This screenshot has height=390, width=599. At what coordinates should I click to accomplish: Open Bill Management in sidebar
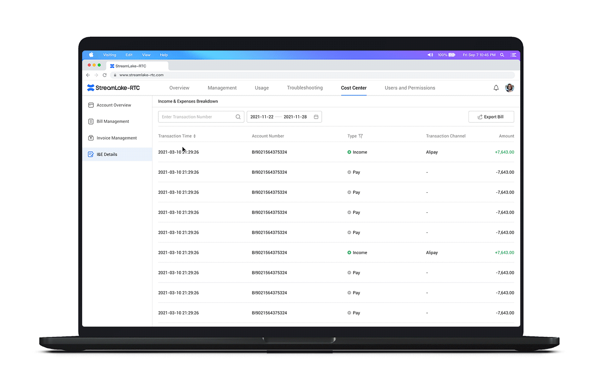(x=117, y=122)
